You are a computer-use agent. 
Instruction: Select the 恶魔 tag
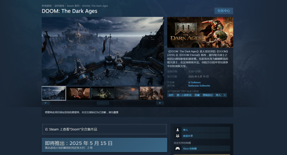coord(197,95)
